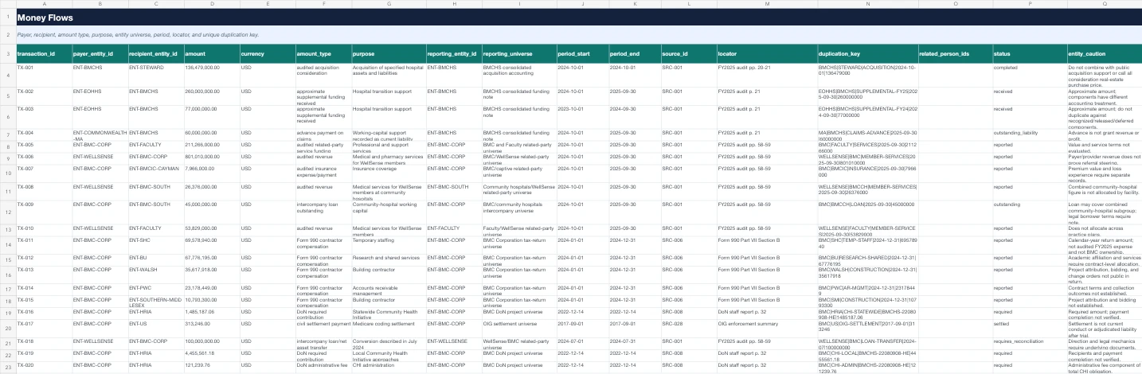The image size is (1142, 374).
Task: Click the transaction_id column header cell
Action: (x=43, y=54)
